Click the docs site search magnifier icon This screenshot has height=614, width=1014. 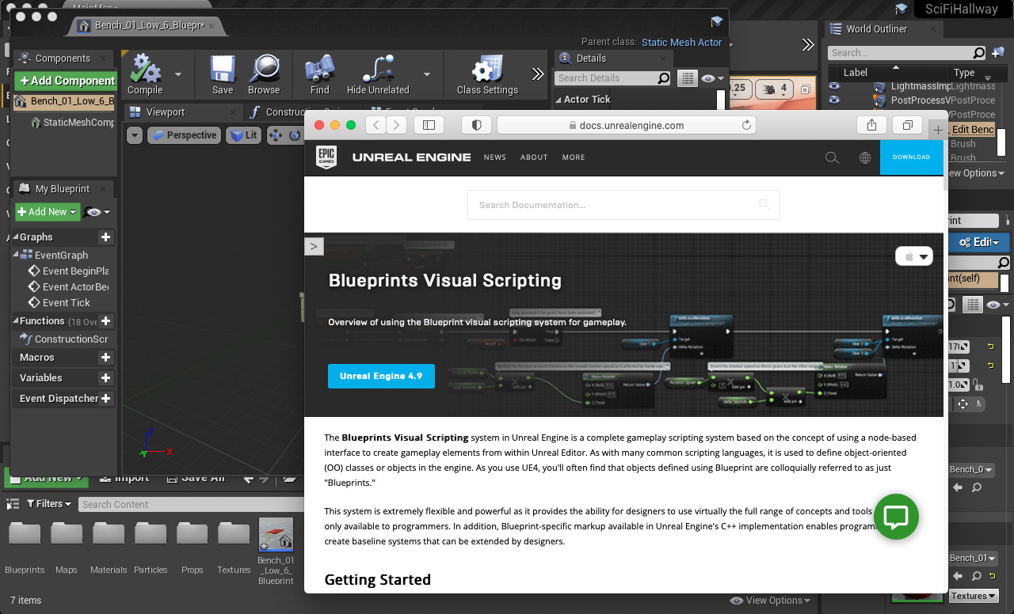point(832,157)
